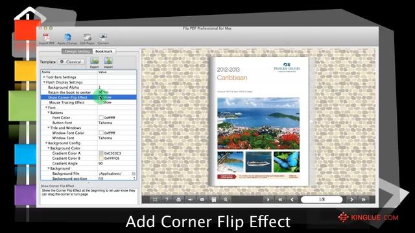Viewport: 415px width, 233px height.
Task: Select the Gradient Angle row label
Action: click(x=65, y=163)
